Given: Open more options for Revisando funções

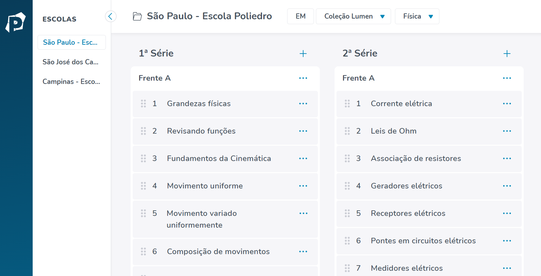Looking at the screenshot, I should coord(303,131).
